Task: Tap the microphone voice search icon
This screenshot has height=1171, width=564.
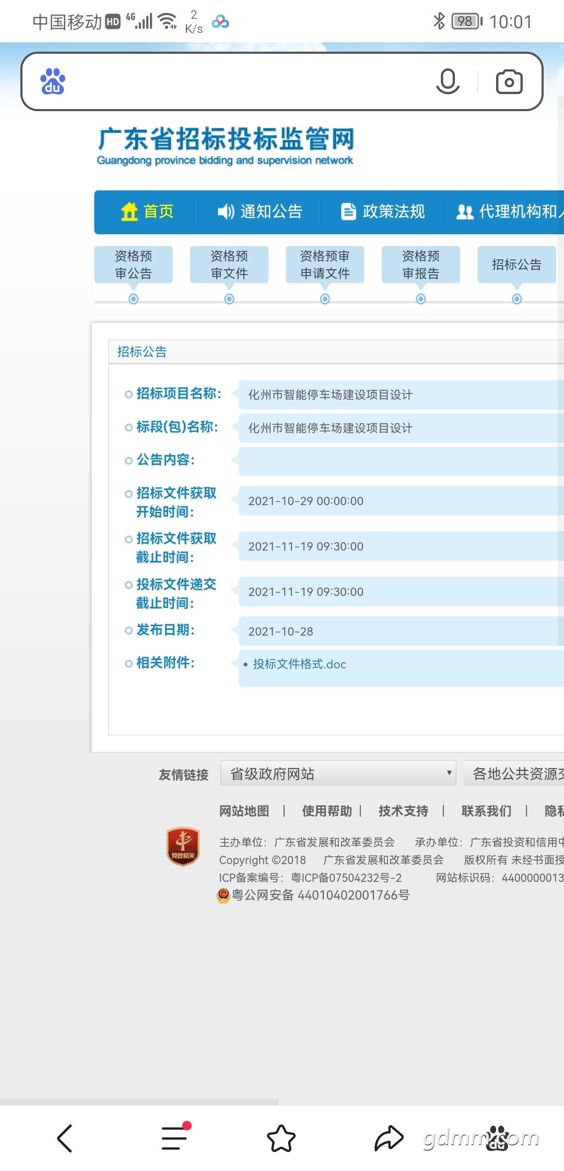Action: (x=448, y=81)
